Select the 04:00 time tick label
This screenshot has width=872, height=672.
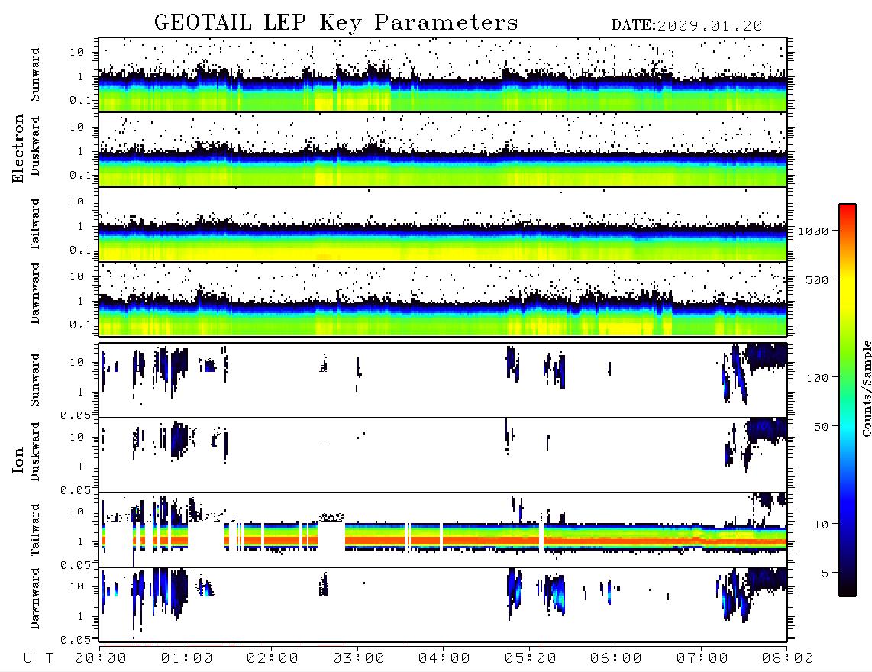(444, 659)
